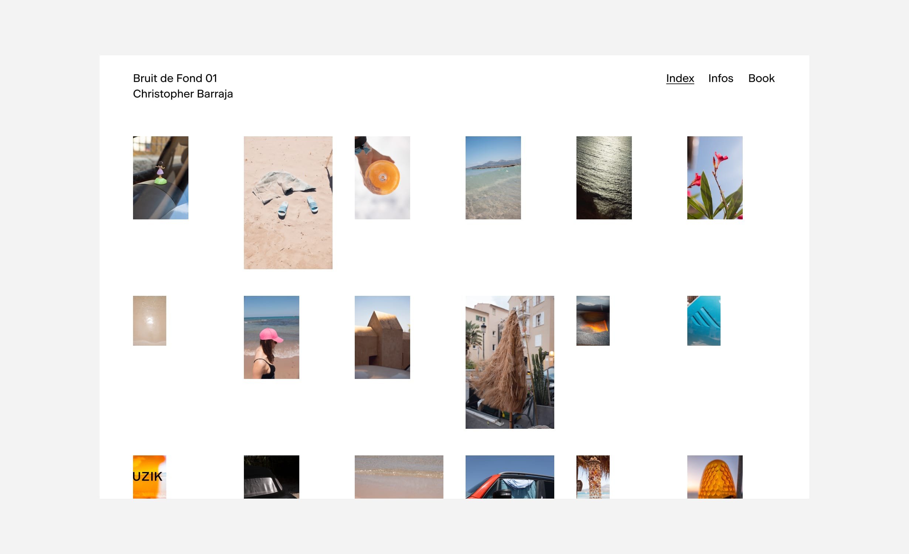The image size is (909, 554).
Task: Open the red car with towel photo
Action: click(510, 477)
